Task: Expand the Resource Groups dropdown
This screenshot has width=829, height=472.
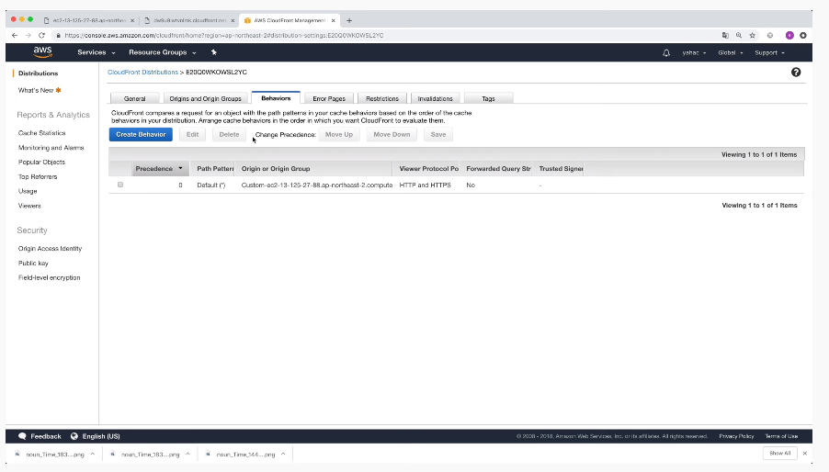Action: click(x=163, y=52)
